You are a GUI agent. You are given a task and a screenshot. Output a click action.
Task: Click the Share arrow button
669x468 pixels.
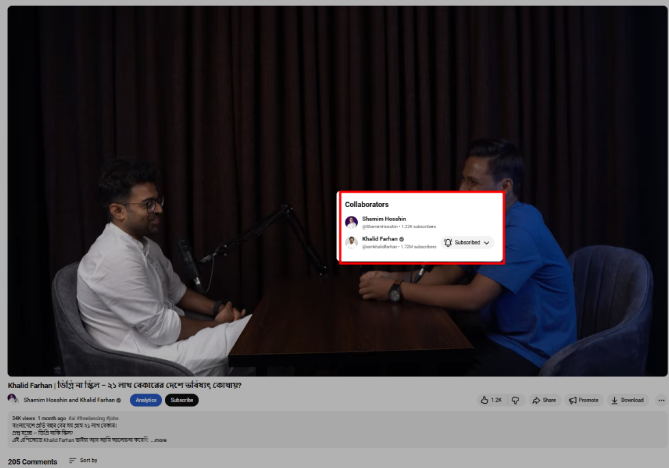544,400
